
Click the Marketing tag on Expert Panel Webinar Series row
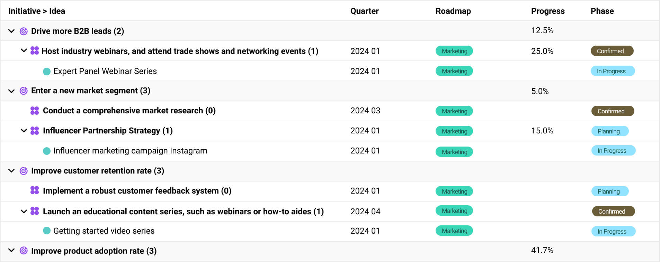click(454, 71)
